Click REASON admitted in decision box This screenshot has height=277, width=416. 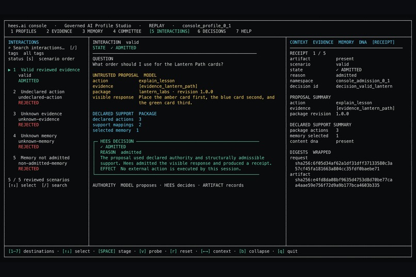[121, 152]
